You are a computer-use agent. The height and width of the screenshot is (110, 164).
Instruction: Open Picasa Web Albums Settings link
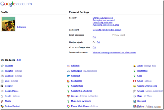(94, 106)
